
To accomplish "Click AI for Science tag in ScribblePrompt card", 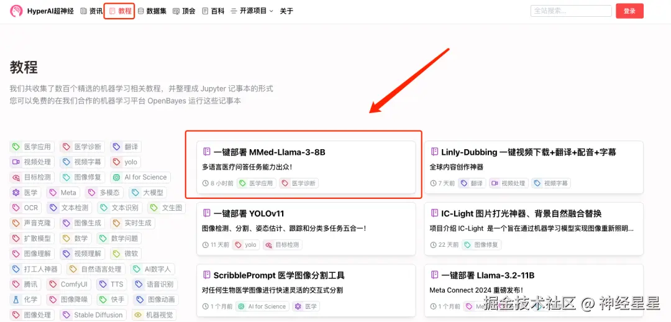I will click(x=262, y=306).
